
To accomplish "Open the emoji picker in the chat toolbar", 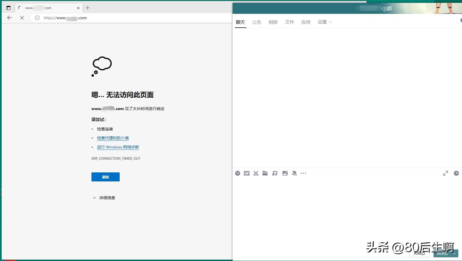I will pos(238,173).
